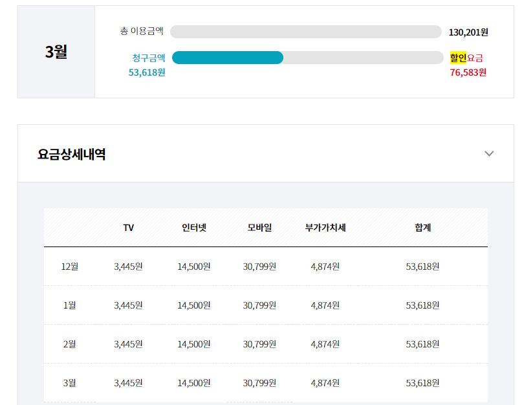Click the 130,201원 total usage amount
Viewport: 522px width, 405px height.
(x=468, y=32)
